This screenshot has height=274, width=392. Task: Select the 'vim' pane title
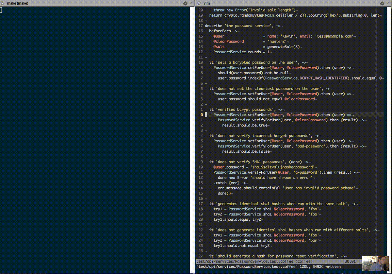pyautogui.click(x=206, y=3)
